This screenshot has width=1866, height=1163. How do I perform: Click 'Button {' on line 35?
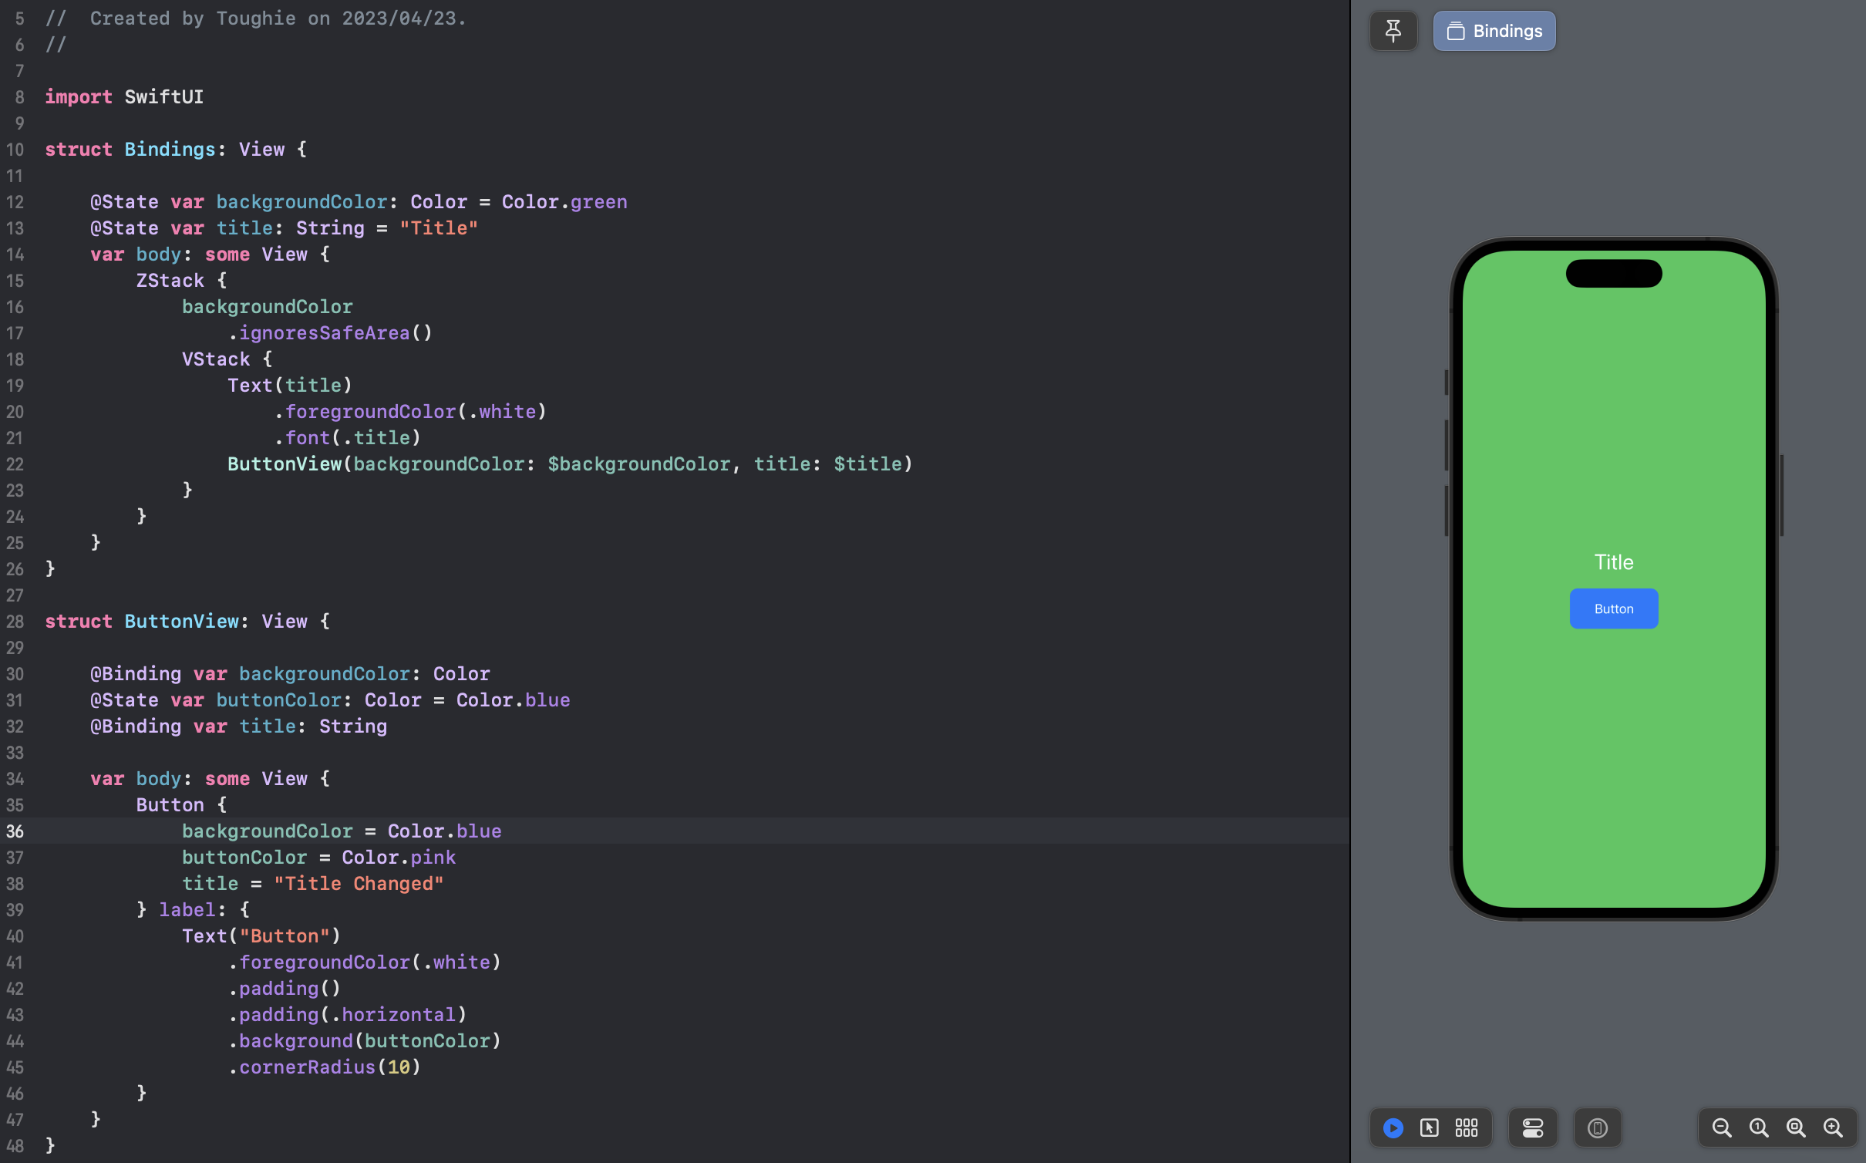181,805
